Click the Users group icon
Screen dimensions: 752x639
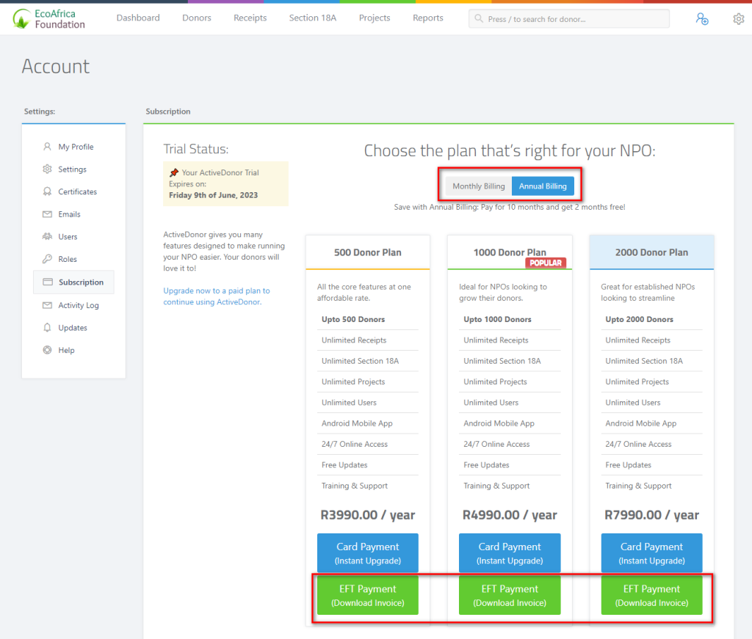pos(47,237)
